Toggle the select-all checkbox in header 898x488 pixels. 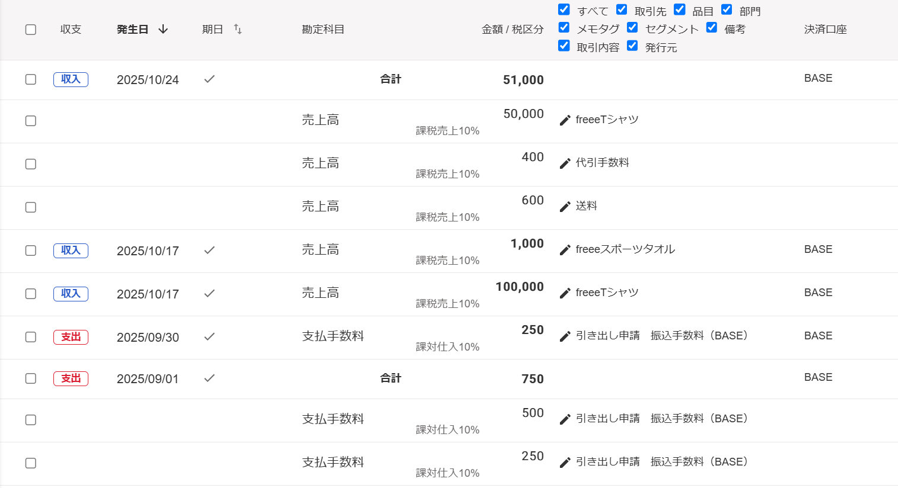pos(31,30)
